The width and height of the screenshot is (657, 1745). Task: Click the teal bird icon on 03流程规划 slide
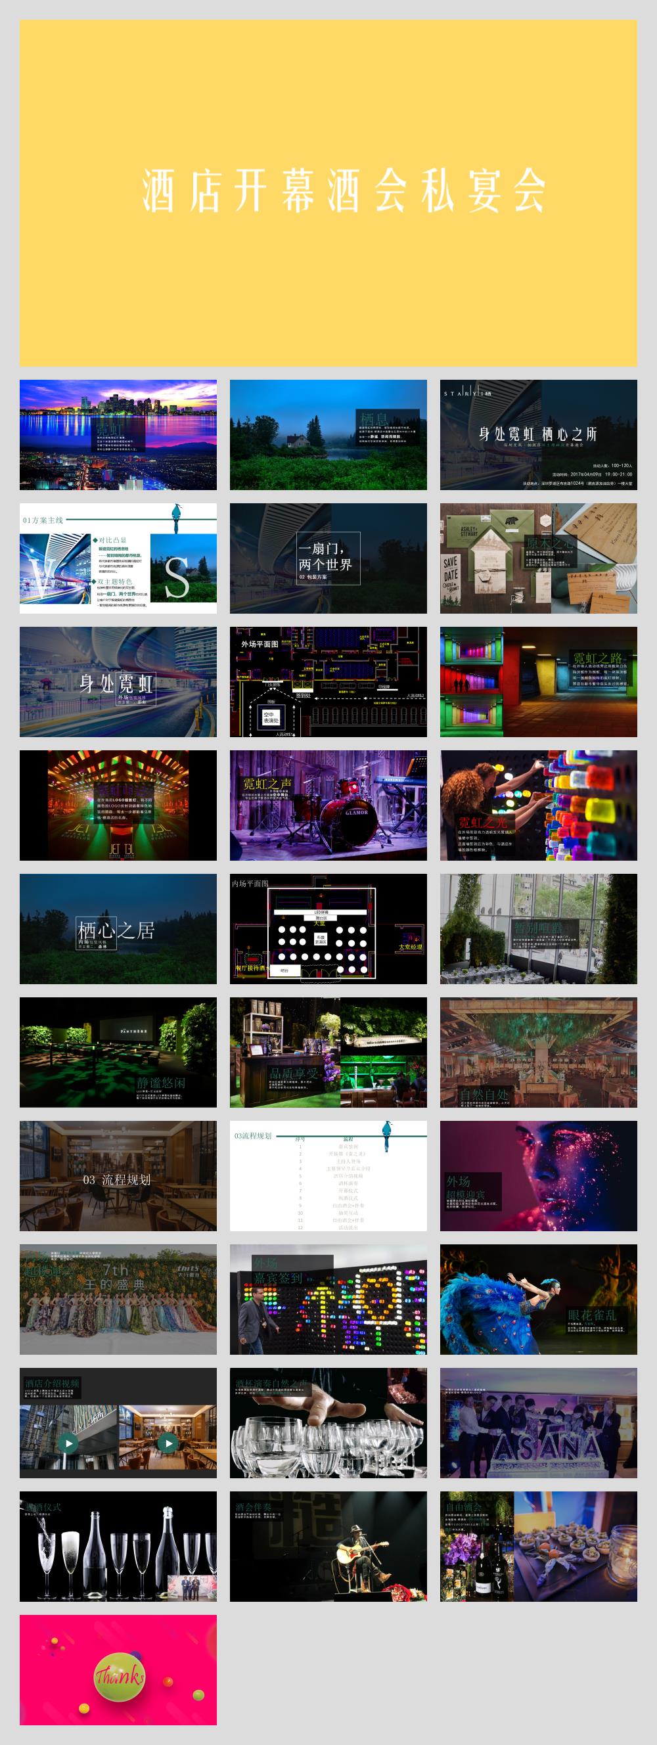388,1136
